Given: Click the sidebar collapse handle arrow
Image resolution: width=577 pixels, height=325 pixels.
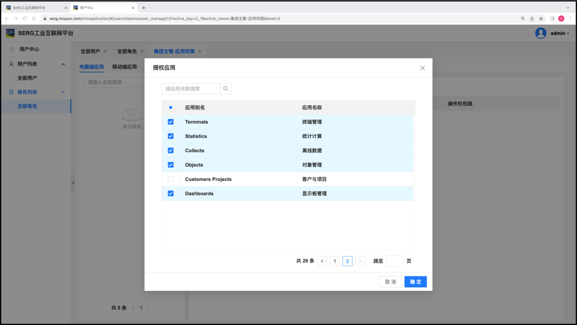Looking at the screenshot, I should [x=73, y=183].
